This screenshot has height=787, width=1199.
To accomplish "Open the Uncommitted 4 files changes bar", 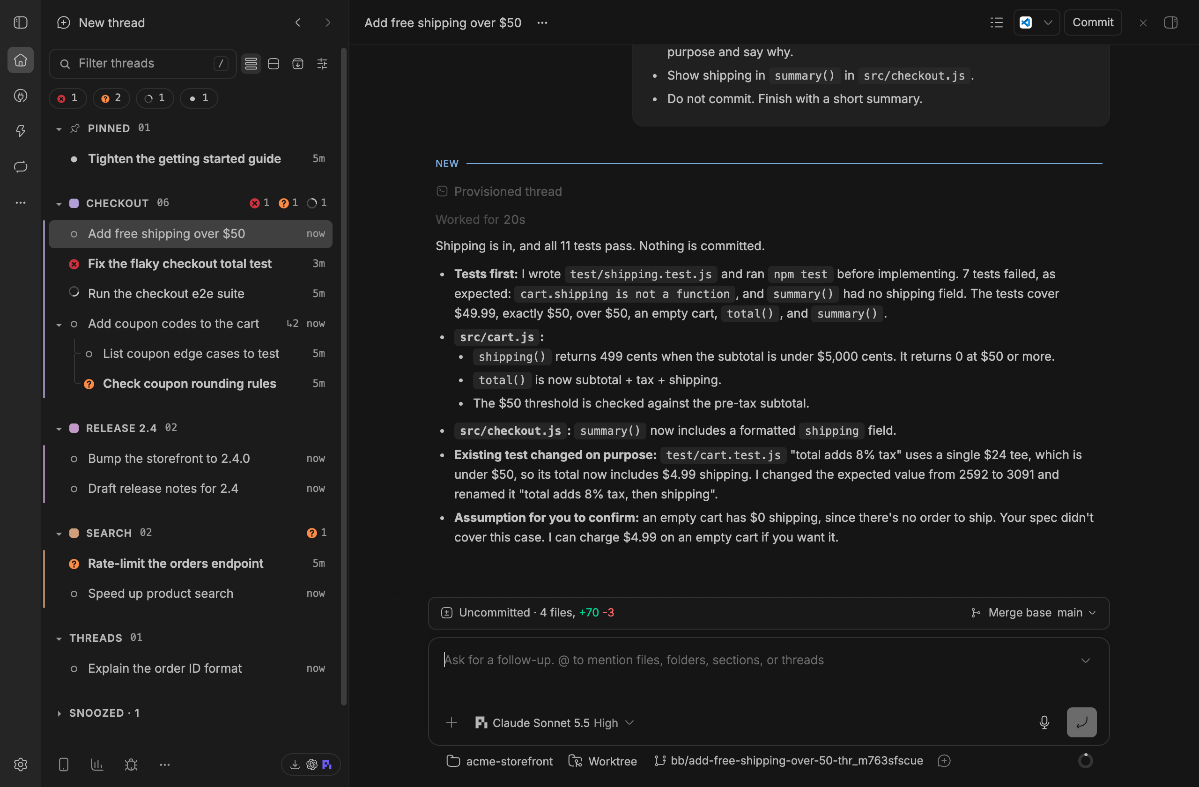I will (x=768, y=613).
